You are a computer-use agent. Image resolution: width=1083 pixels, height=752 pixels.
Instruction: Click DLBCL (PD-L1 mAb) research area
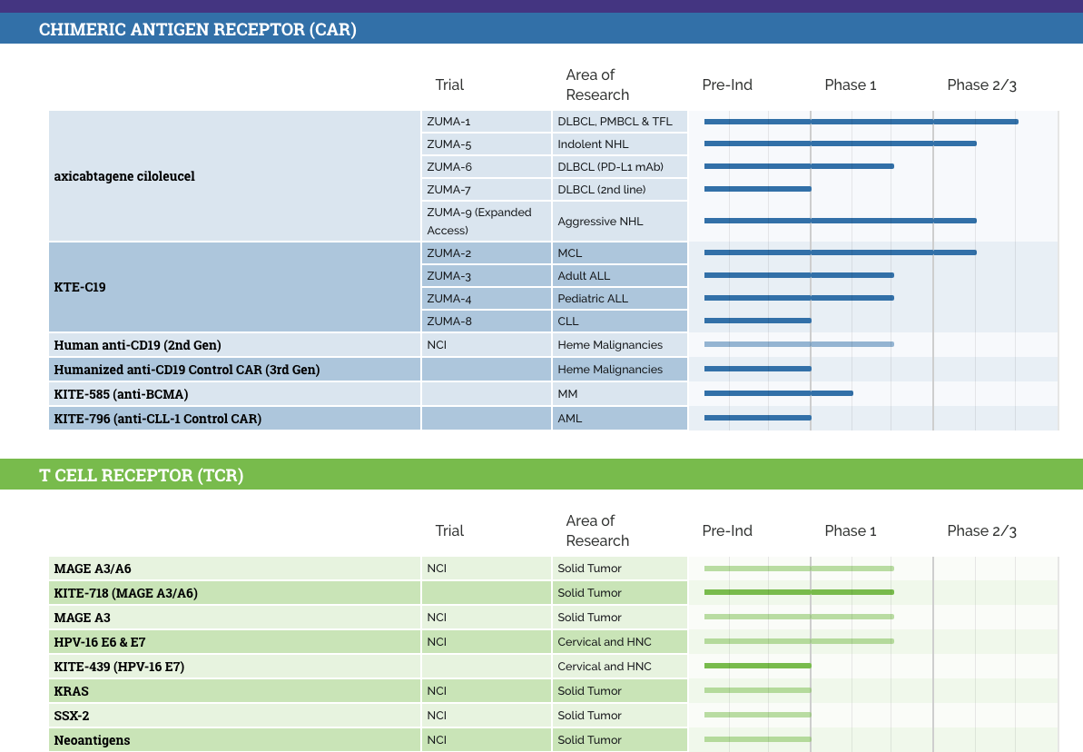coord(619,166)
